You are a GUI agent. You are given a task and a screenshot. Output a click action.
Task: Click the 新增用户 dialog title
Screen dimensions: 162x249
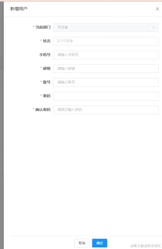tap(19, 9)
